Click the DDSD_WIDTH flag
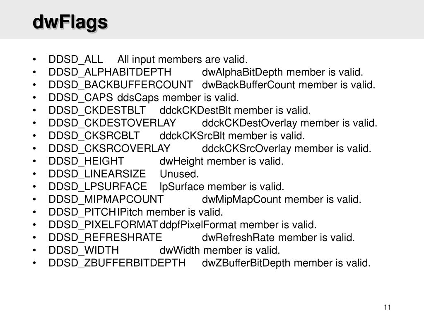 coord(84,250)
